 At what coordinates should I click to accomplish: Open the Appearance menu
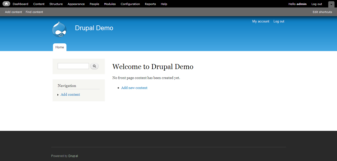76,4
